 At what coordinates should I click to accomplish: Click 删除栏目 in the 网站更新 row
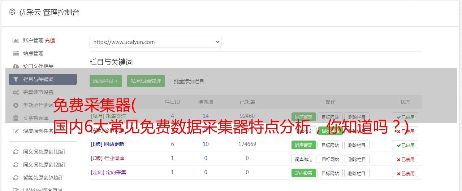click(x=357, y=145)
